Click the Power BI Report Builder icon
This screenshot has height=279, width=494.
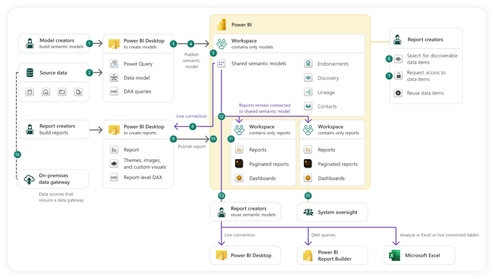pyautogui.click(x=307, y=255)
